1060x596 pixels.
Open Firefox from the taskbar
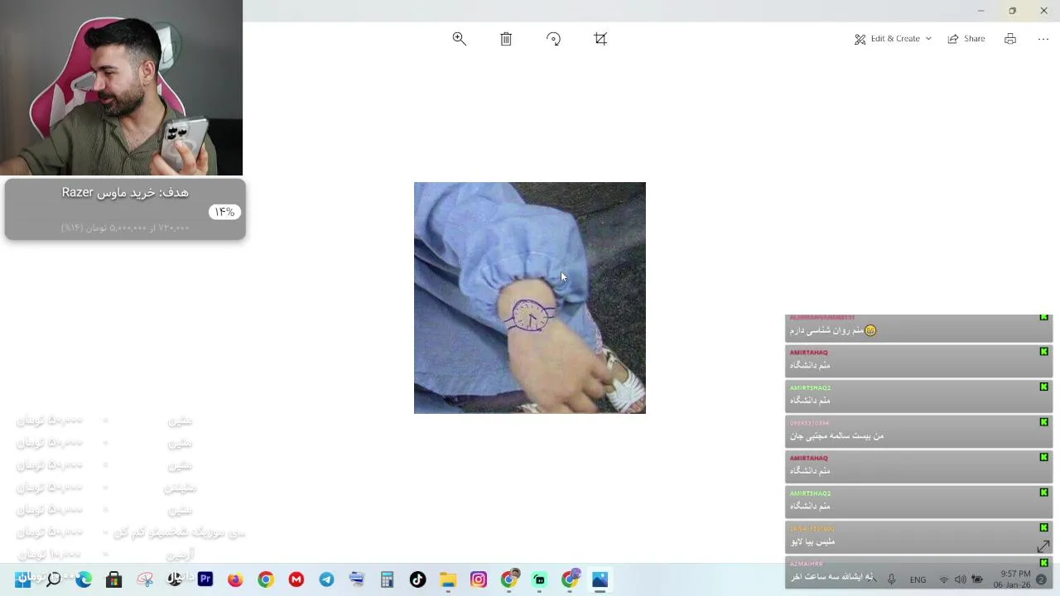click(235, 579)
